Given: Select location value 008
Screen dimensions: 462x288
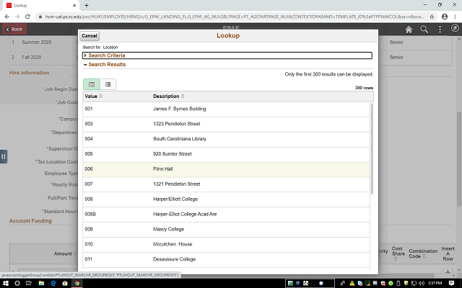Looking at the screenshot, I should (89, 199).
